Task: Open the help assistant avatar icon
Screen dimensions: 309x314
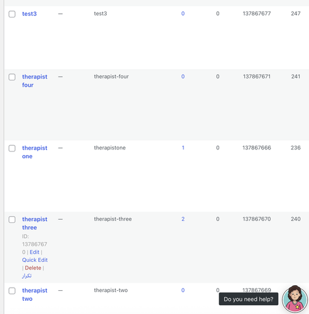Action: [x=295, y=299]
